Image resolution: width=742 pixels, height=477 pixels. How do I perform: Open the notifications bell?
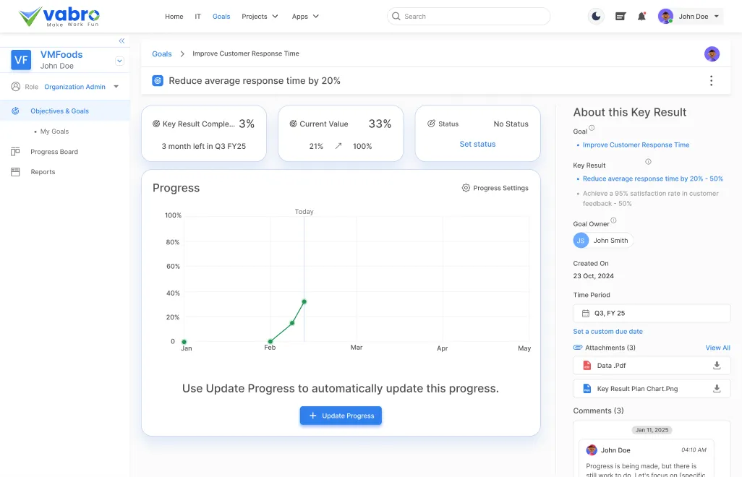click(x=641, y=17)
